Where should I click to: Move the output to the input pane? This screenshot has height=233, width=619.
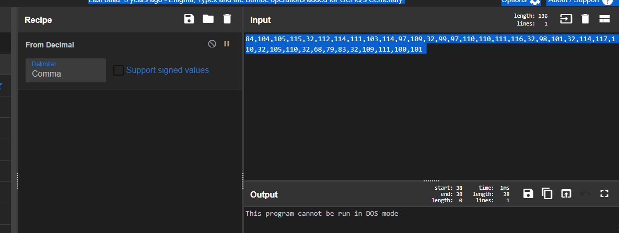point(566,193)
